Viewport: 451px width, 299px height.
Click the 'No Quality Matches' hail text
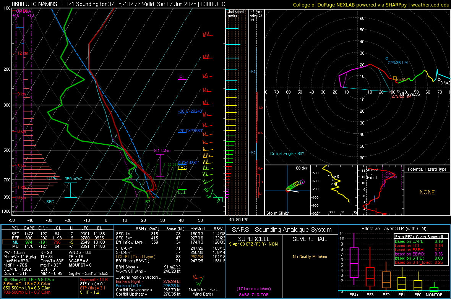pos(310,257)
